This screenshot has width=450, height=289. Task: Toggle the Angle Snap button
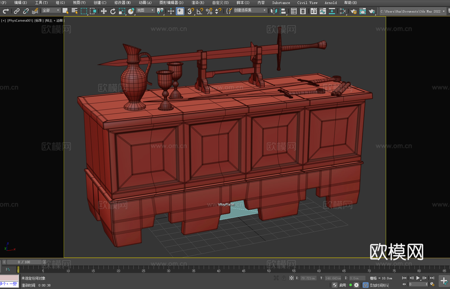tap(200, 11)
